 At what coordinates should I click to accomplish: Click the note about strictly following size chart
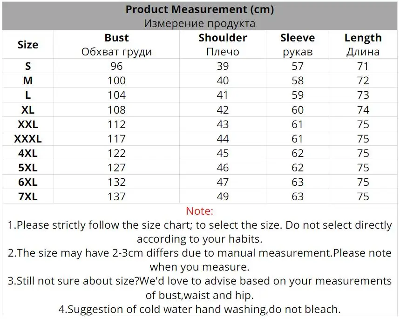(x=199, y=232)
